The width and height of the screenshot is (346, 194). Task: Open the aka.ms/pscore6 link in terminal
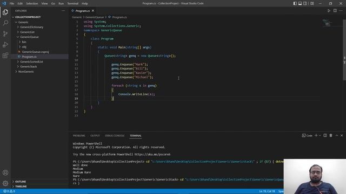tap(152, 155)
